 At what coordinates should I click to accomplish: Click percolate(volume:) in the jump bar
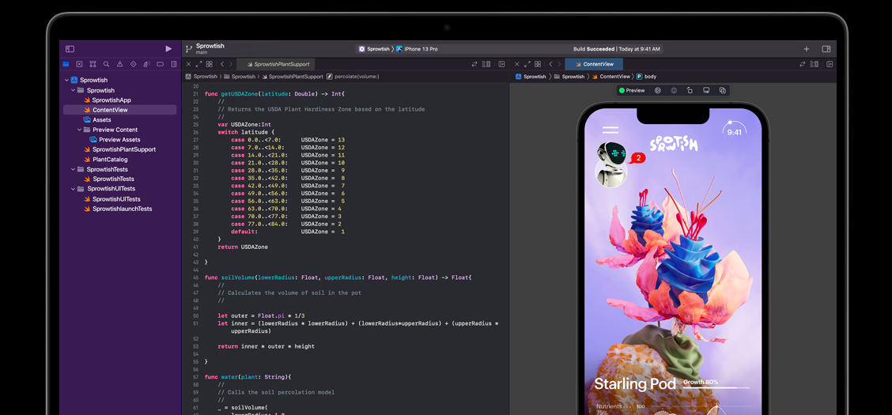[356, 77]
